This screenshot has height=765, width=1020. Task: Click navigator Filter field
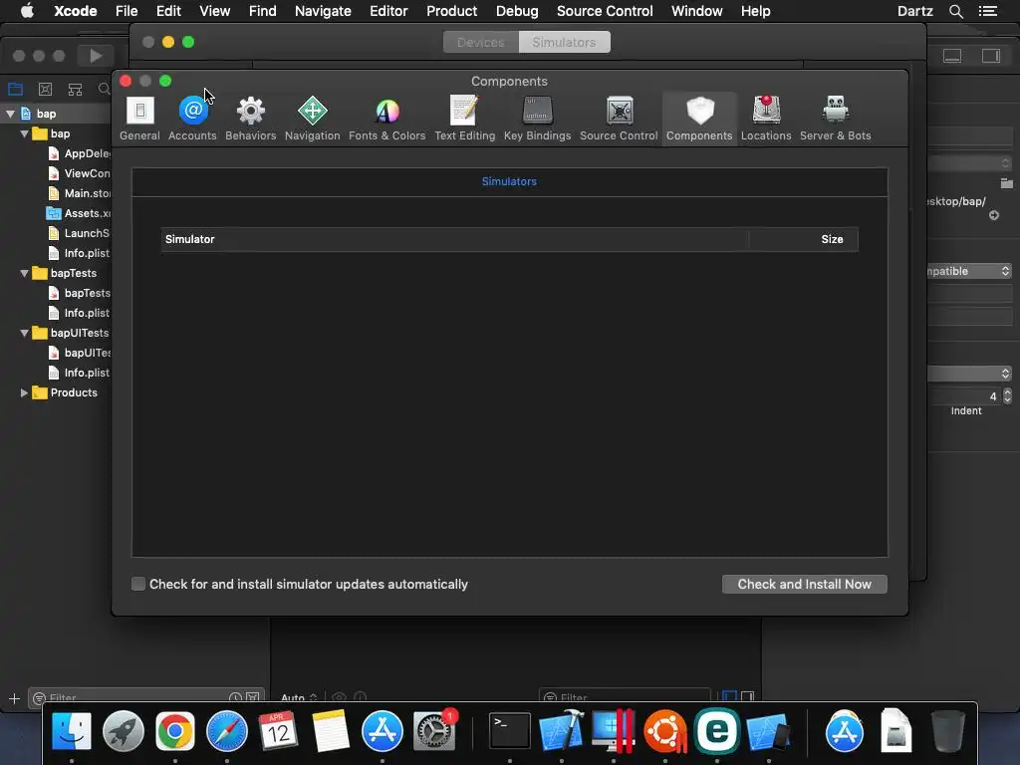[146, 698]
